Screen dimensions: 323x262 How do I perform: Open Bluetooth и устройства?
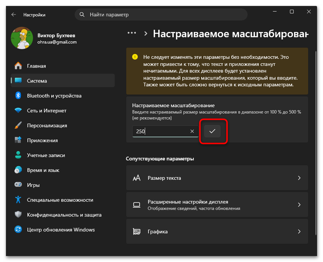click(63, 96)
